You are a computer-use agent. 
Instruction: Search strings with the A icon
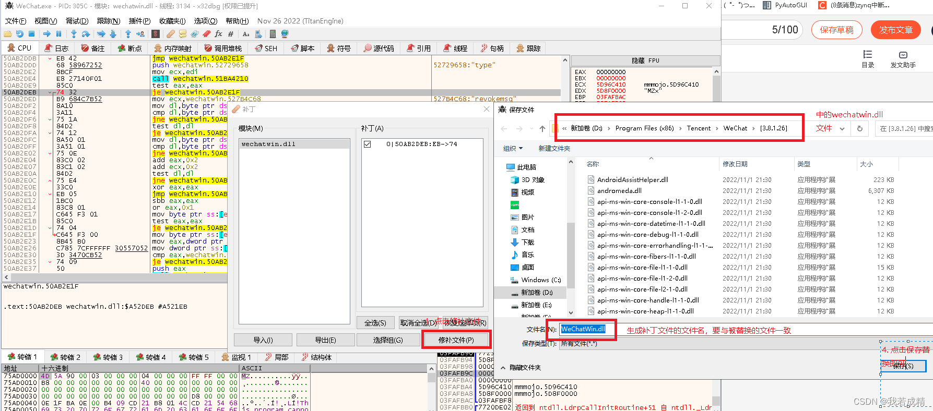click(246, 34)
